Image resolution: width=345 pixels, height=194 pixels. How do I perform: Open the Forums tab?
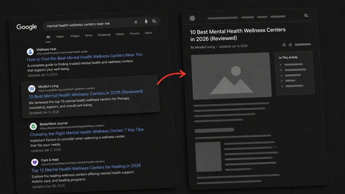pyautogui.click(x=134, y=33)
